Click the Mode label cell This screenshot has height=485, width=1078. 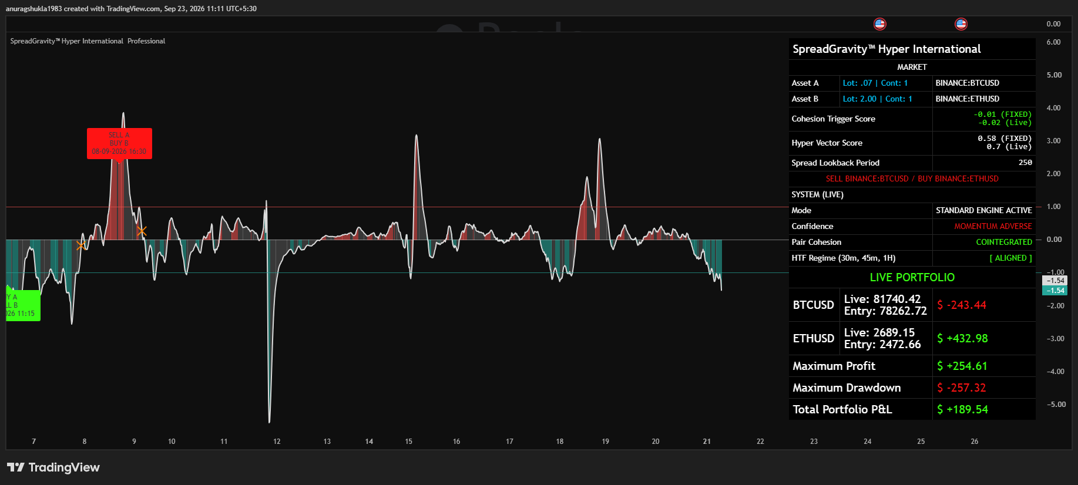click(861, 211)
